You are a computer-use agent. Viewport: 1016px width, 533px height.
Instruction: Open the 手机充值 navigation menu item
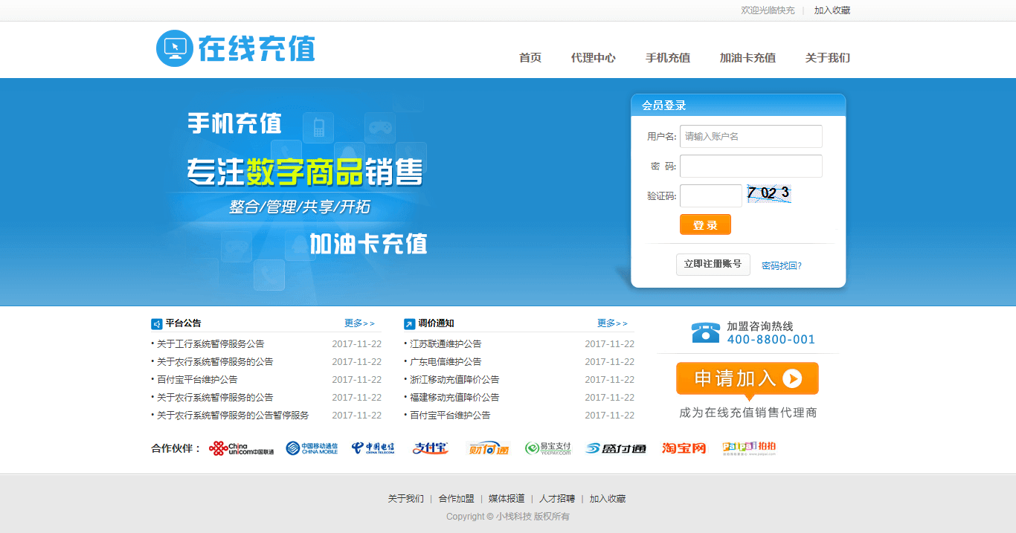tap(667, 58)
